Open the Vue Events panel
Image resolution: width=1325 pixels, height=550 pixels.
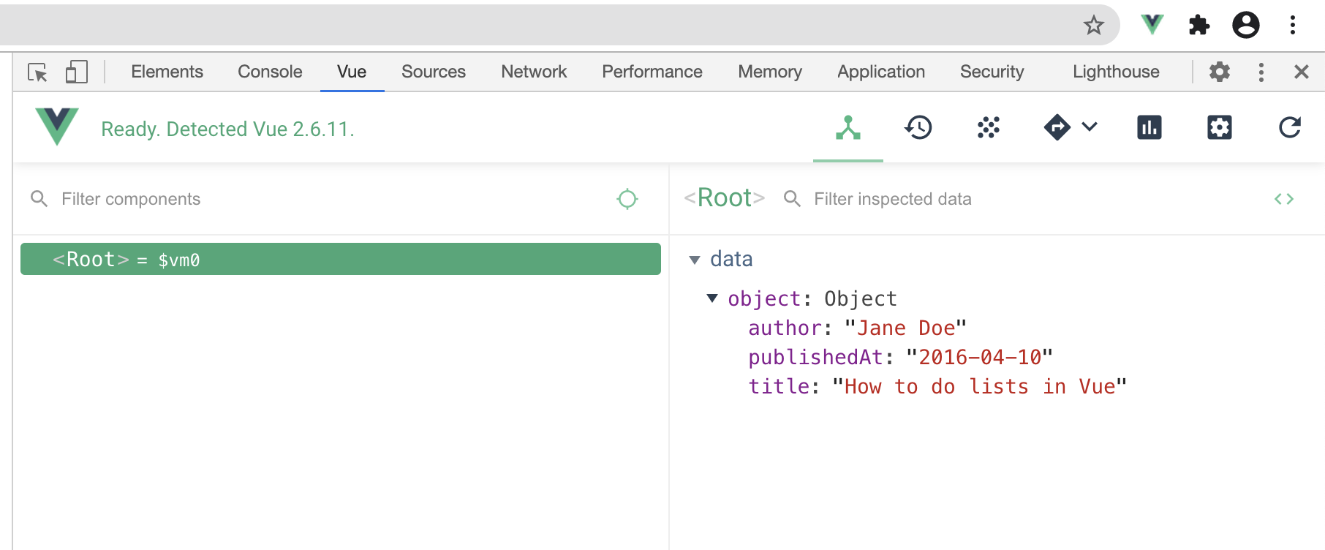988,128
